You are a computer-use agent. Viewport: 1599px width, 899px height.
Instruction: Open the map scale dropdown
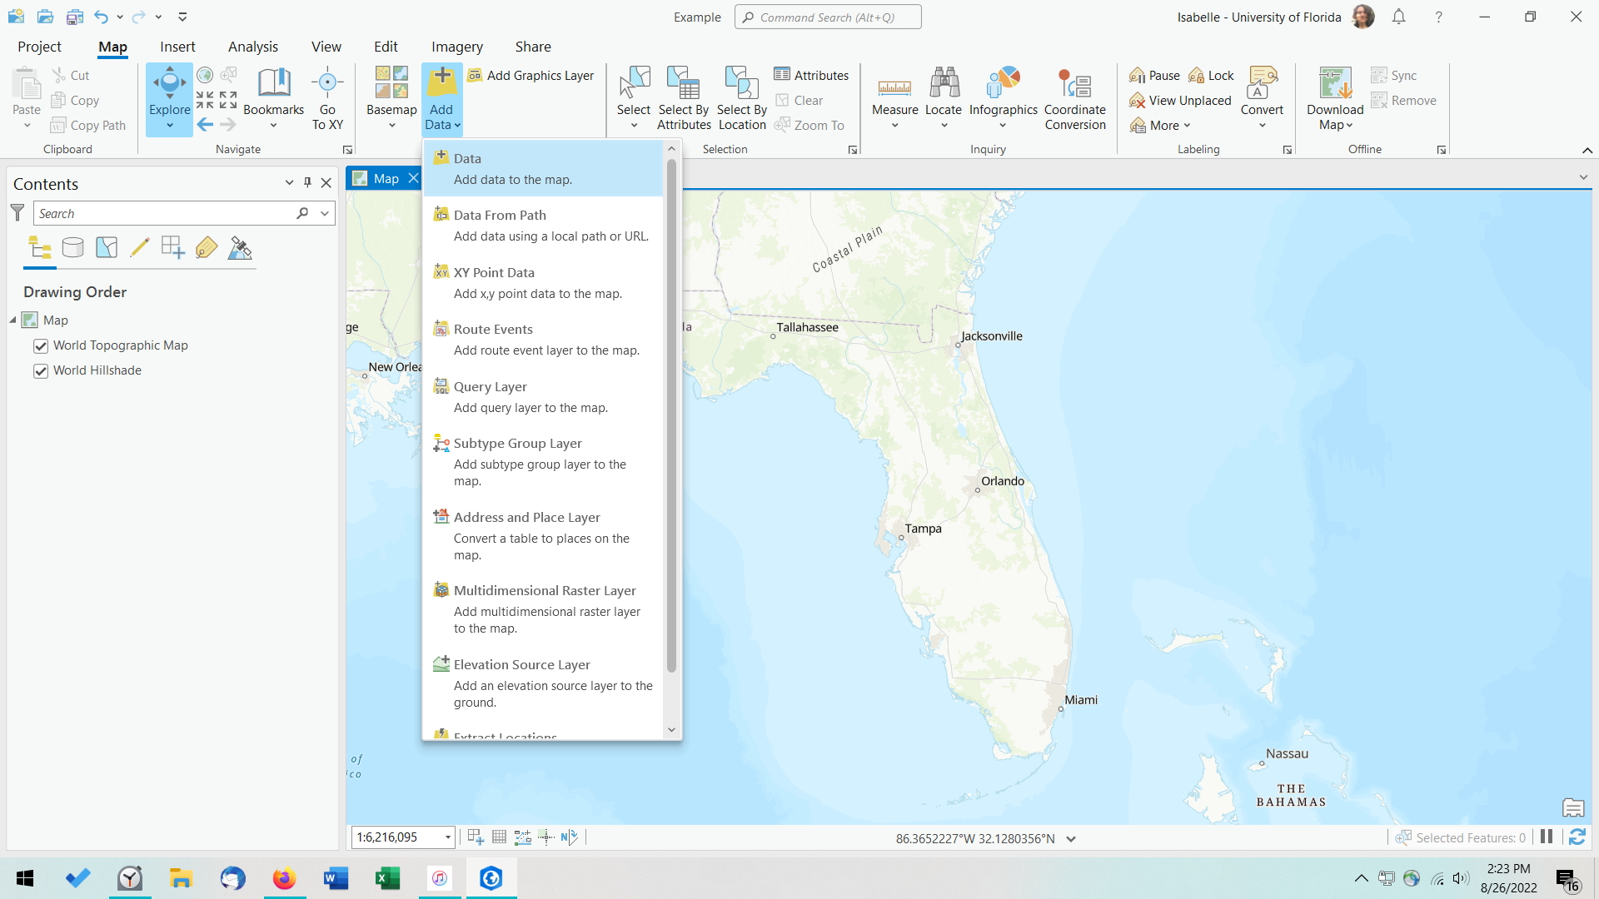tap(447, 837)
